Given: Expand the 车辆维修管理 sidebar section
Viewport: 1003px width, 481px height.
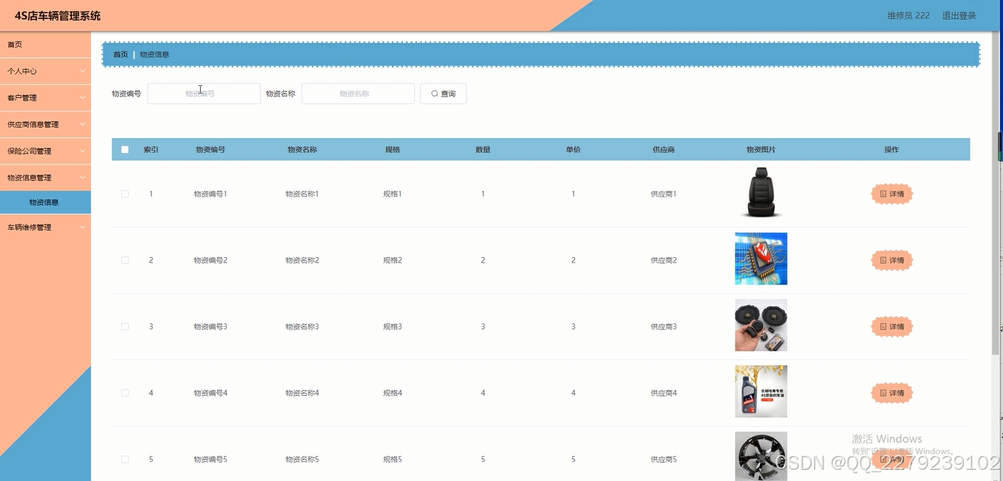Looking at the screenshot, I should click(45, 227).
